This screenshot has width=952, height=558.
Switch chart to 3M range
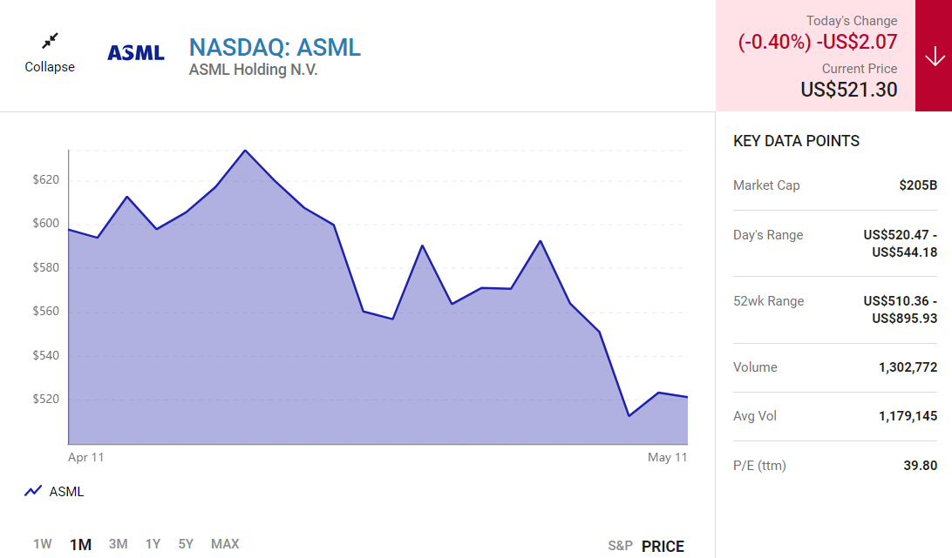point(119,544)
